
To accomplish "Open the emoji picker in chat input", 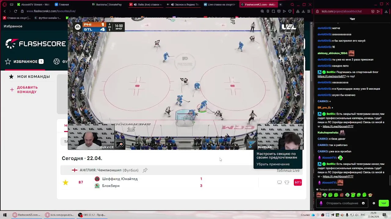I will [x=363, y=203].
